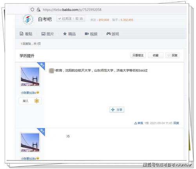The image size is (196, 169).
Task: Click the 回复 button beside 收藏
Action: click(x=172, y=55)
